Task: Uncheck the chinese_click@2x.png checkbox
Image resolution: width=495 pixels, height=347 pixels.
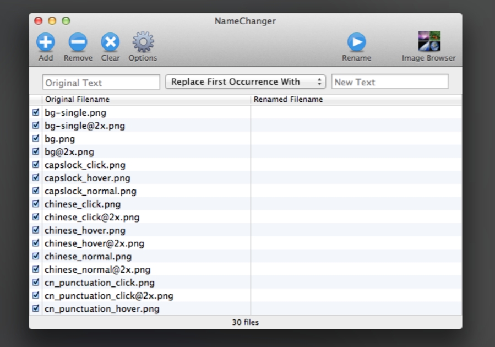Action: click(36, 217)
